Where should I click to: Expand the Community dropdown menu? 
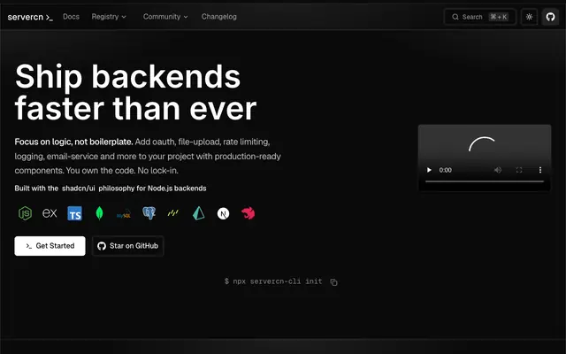coord(165,17)
